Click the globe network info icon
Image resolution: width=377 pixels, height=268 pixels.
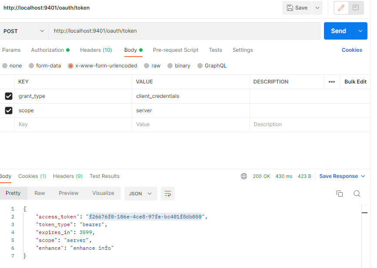(244, 176)
